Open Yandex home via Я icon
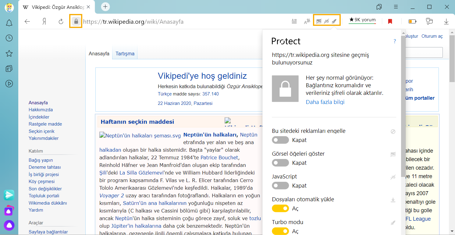The width and height of the screenshot is (455, 235). (44, 21)
